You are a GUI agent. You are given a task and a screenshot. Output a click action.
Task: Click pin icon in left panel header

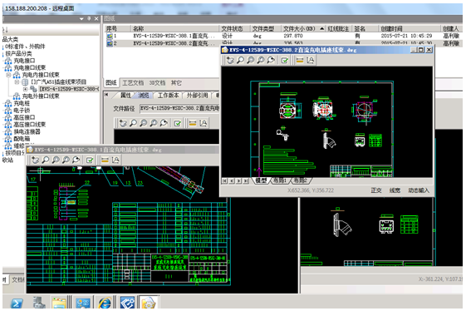[x=89, y=19]
